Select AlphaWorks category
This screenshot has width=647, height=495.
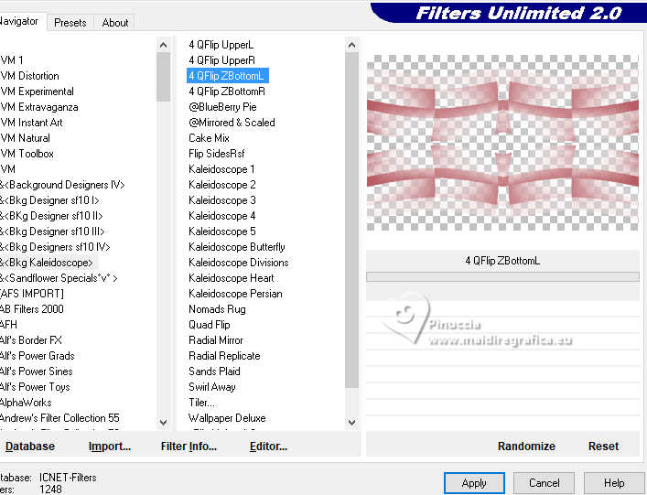(x=26, y=403)
